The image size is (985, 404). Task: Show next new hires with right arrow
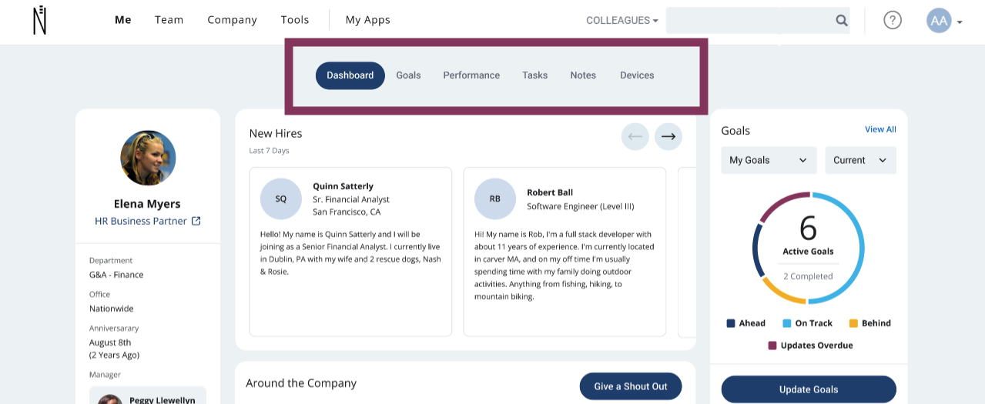coord(668,136)
